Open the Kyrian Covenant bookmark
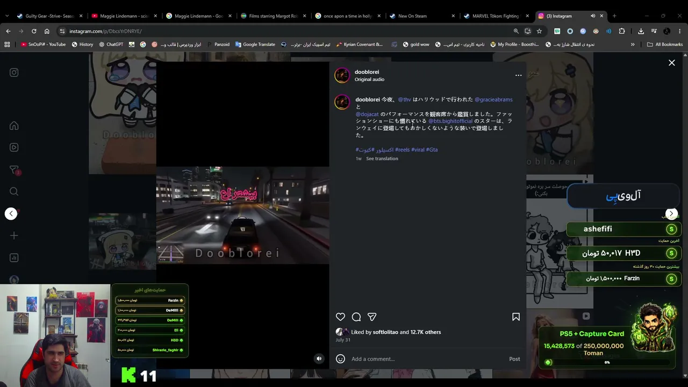The width and height of the screenshot is (688, 387). 360,45
